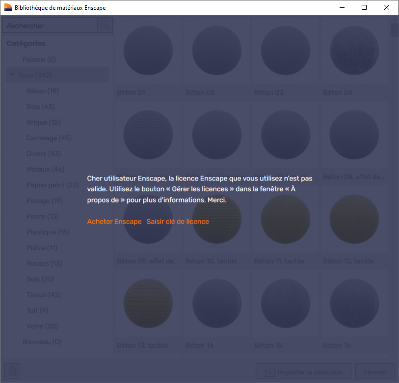Viewport: 399px width, 383px height.
Task: Open the Saisir clé de licence link
Action: 178,222
